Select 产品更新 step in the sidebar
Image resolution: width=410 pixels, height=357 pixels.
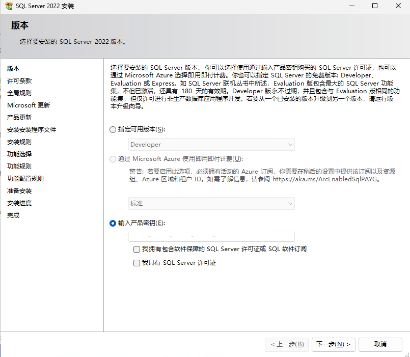pos(19,118)
